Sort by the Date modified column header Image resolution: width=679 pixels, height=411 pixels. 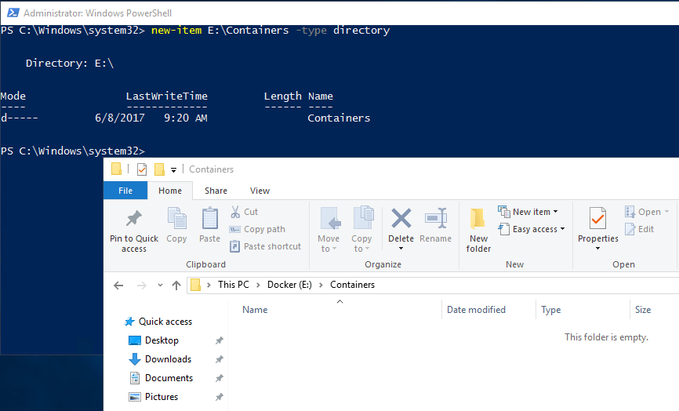pyautogui.click(x=476, y=310)
